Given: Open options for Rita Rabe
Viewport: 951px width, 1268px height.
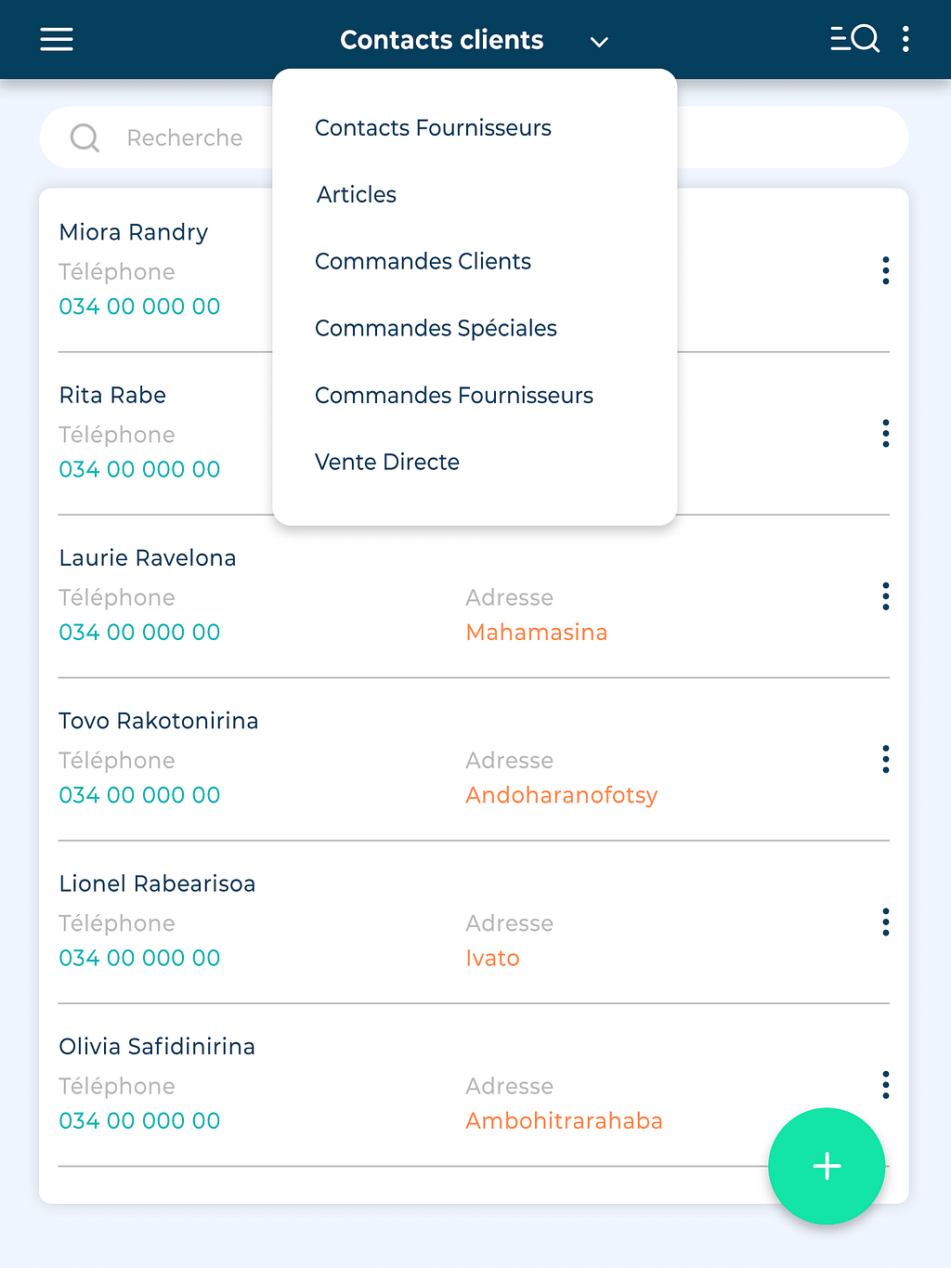Looking at the screenshot, I should click(886, 433).
